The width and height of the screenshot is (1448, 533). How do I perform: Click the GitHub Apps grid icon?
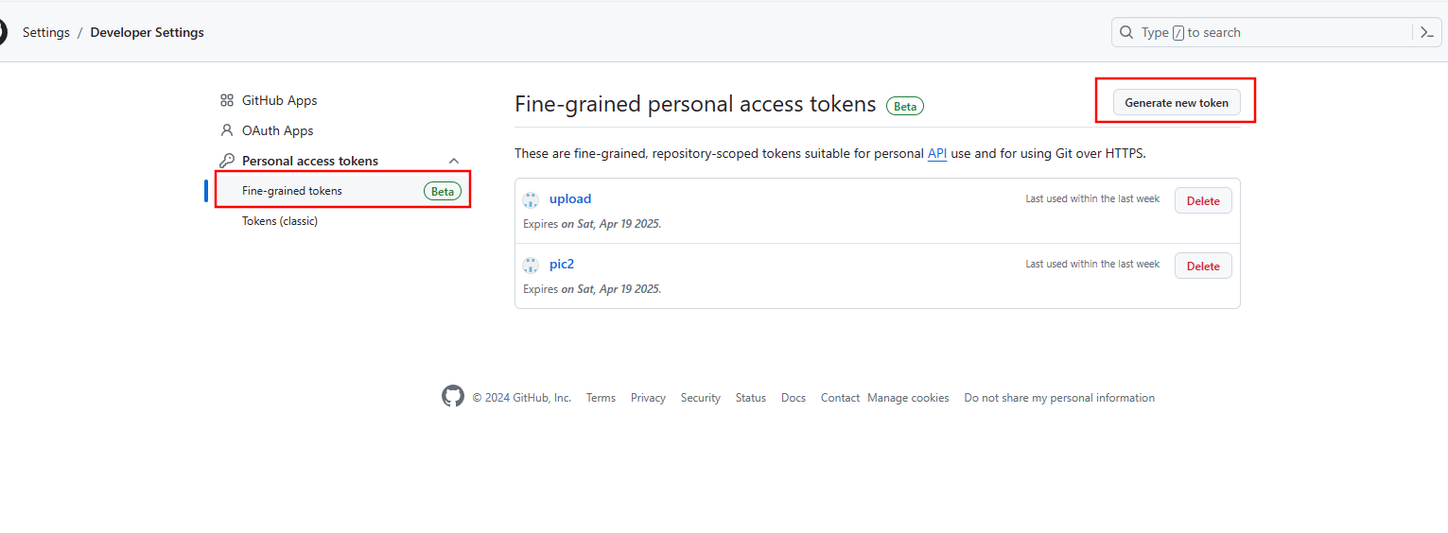click(x=227, y=100)
